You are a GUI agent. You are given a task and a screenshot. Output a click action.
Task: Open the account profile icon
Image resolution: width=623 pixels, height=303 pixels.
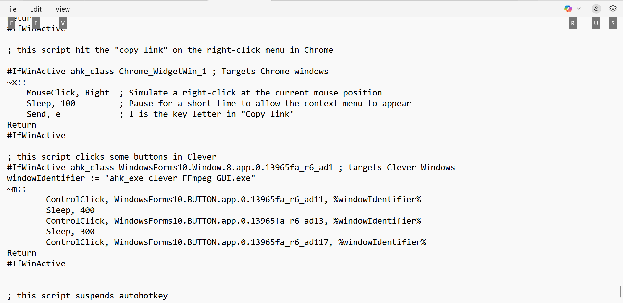[x=596, y=9]
